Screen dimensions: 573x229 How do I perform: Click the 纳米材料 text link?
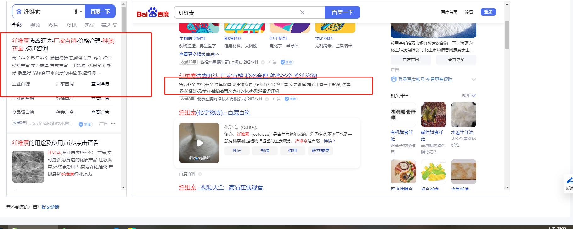point(324,38)
